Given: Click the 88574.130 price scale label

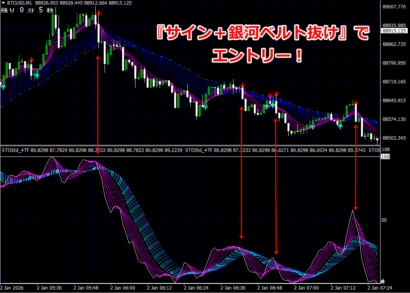Looking at the screenshot, I should [394, 119].
